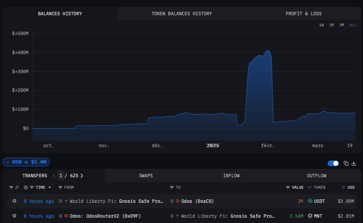
Task: Click the 625 total pages number
Action: pos(74,176)
